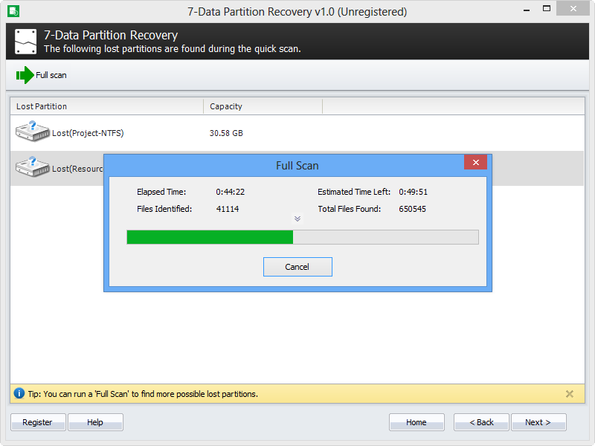Screen dimensions: 595x446
Task: Click the Full Scan dialog title
Action: pos(297,166)
